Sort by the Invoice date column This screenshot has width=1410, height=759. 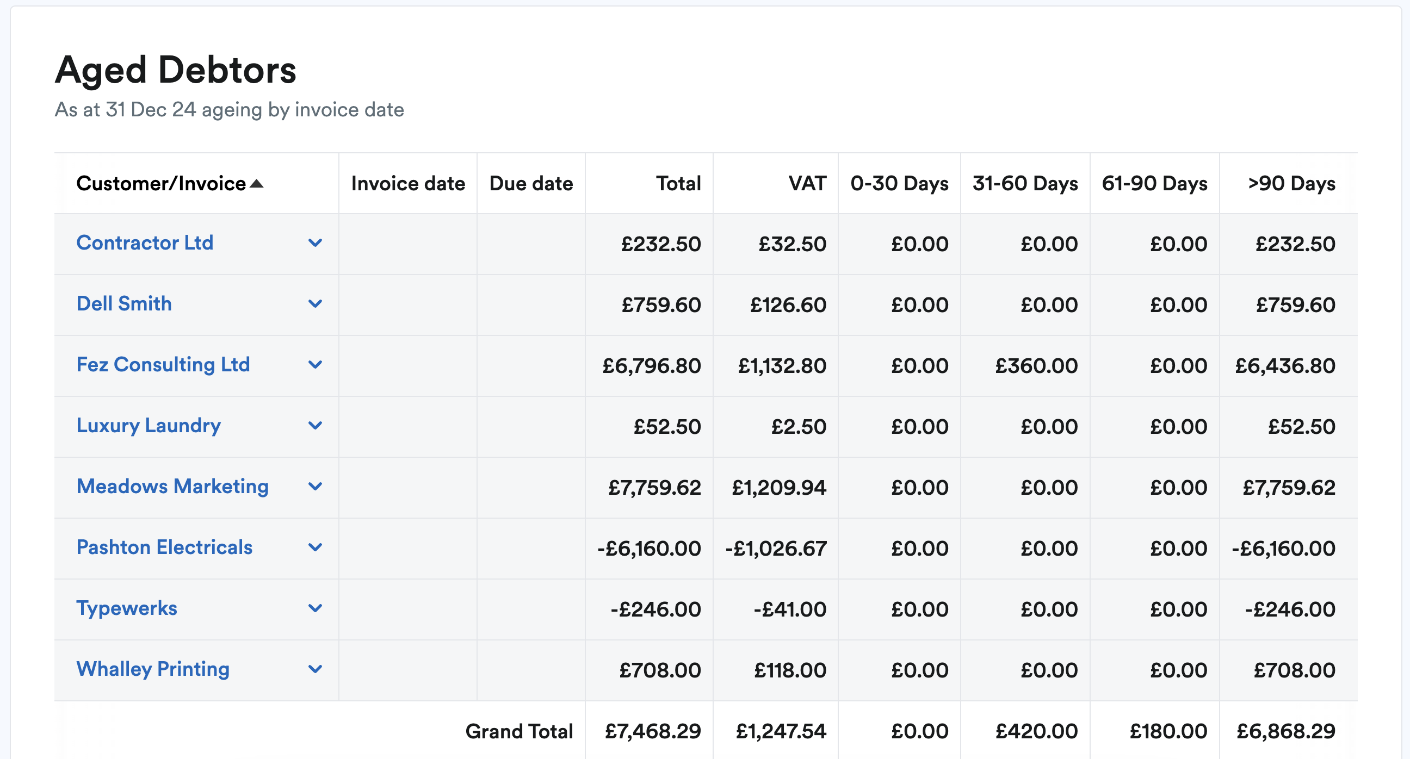[x=407, y=184]
